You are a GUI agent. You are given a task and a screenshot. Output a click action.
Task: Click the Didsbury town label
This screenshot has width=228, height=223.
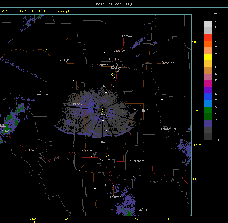coord(101,114)
